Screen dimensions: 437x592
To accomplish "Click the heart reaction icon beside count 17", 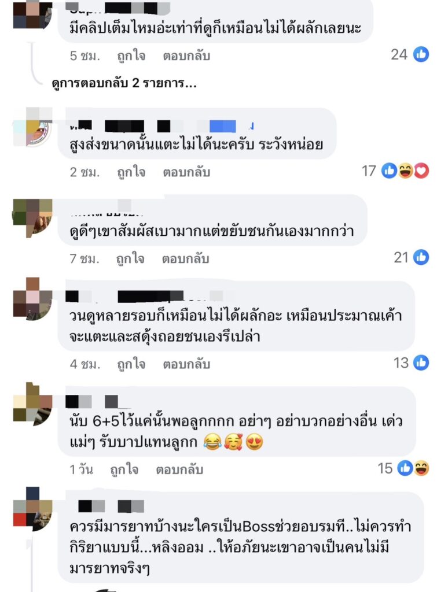I will (421, 171).
